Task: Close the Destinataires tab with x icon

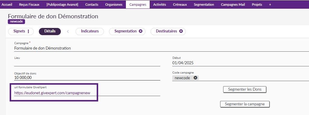Action: pos(181,31)
